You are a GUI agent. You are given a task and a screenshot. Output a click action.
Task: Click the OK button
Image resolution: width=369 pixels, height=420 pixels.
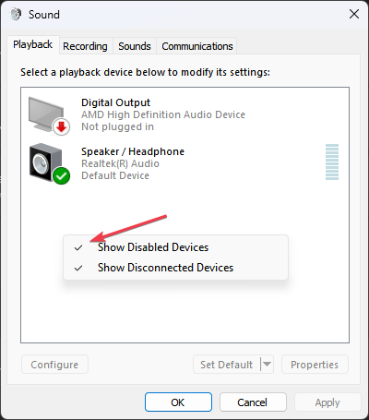pos(178,402)
